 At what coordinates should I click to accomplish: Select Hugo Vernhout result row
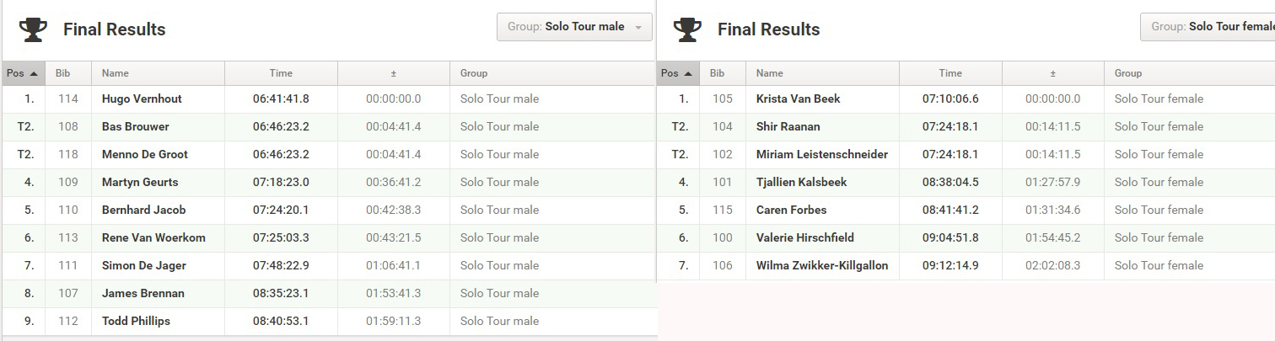point(328,99)
